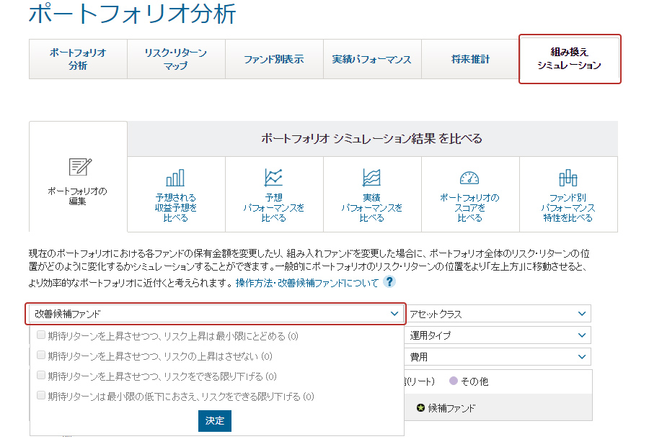Screen dimensions: 649x439
Task: Click the ポートフォリオの編集 label
Action: pos(77,196)
